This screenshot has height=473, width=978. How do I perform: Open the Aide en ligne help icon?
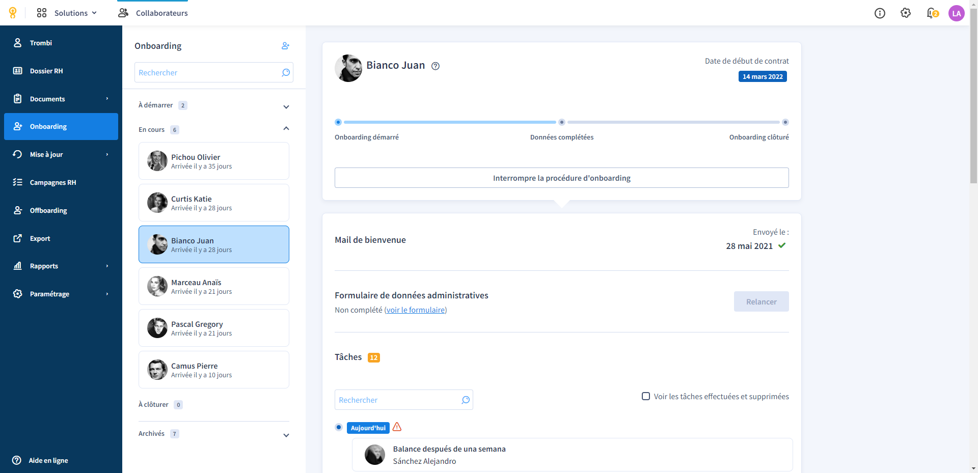pos(17,460)
